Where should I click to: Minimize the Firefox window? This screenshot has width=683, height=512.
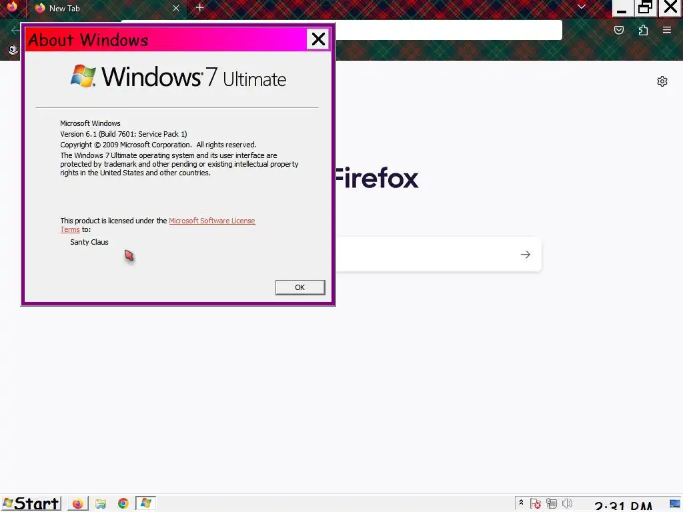tap(622, 8)
